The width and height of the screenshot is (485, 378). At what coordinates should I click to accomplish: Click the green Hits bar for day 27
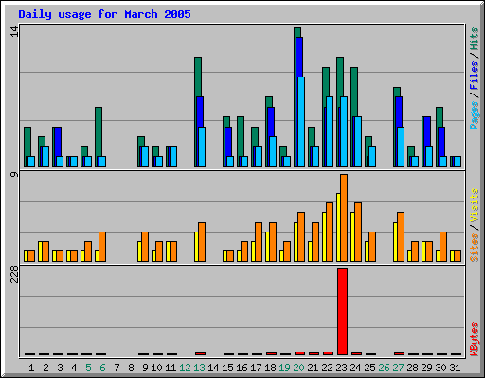(x=397, y=92)
